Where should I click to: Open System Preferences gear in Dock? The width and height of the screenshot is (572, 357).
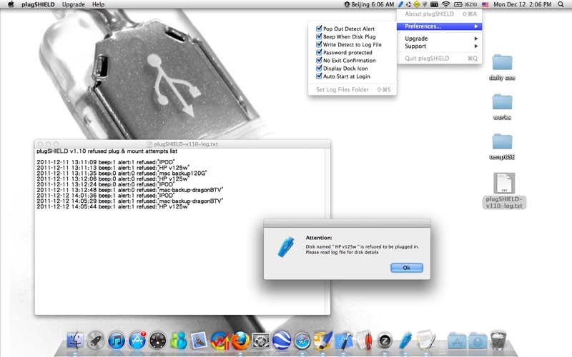261,341
